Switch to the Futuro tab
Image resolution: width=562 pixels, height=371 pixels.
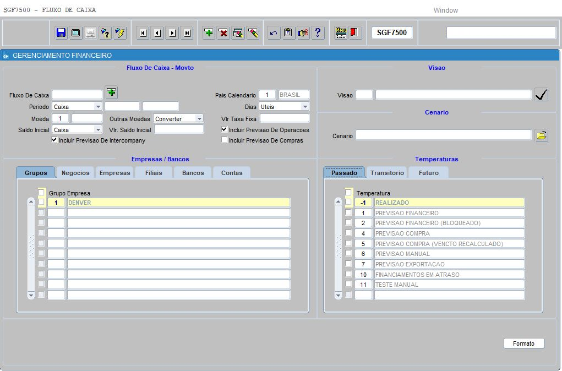429,173
